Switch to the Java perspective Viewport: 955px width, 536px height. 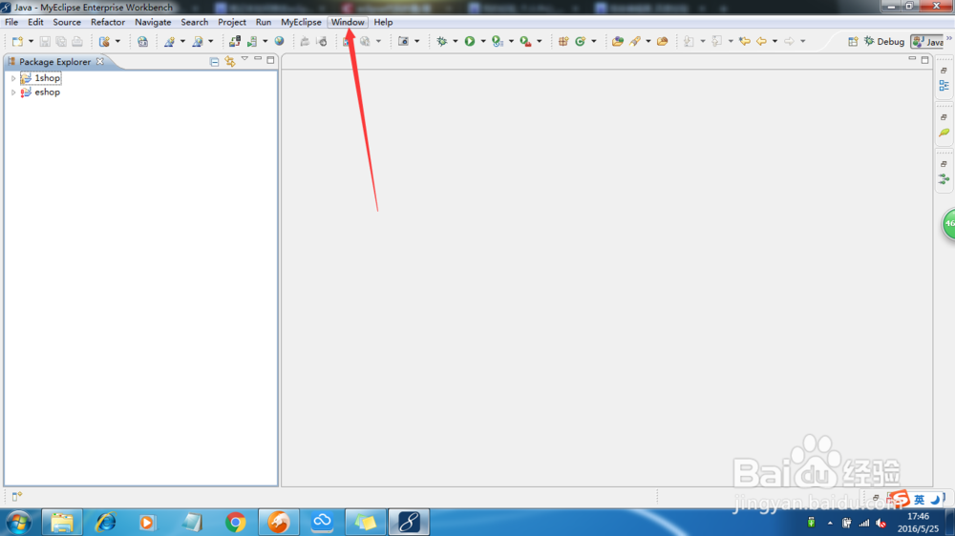click(927, 41)
